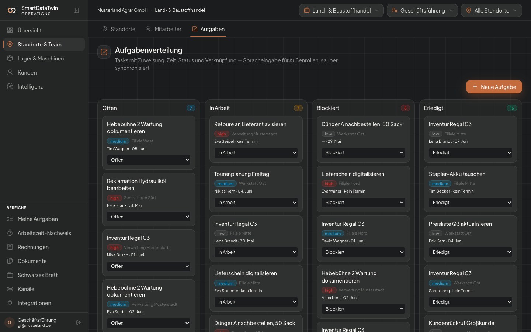Image resolution: width=531 pixels, height=332 pixels.
Task: Click the In Arbeit column count badge
Action: click(298, 108)
